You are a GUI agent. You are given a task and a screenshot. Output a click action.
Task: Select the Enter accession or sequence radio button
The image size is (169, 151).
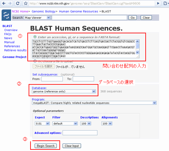point(35,37)
